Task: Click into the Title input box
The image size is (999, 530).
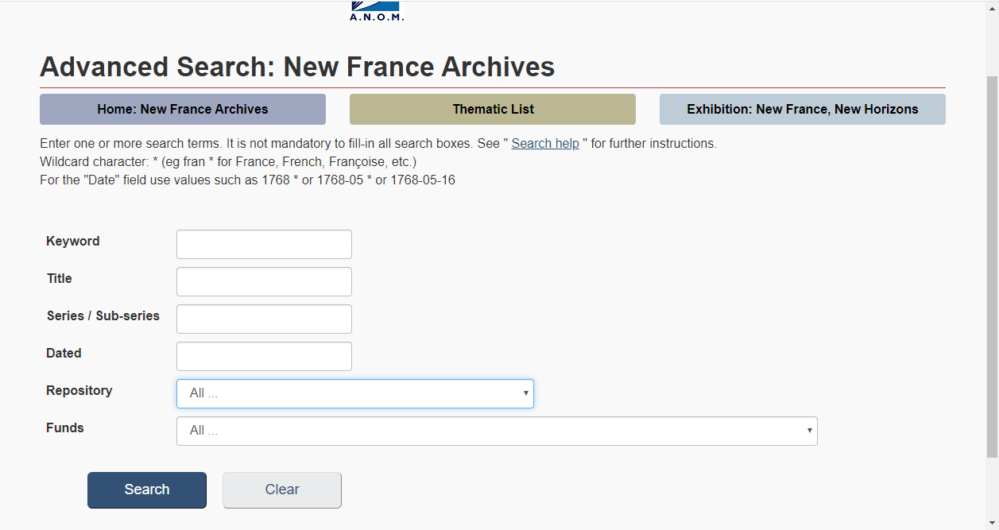Action: (x=264, y=282)
